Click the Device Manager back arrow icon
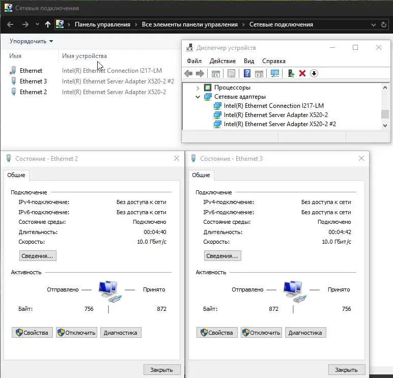Screen dimensions: 393x378 click(188, 74)
